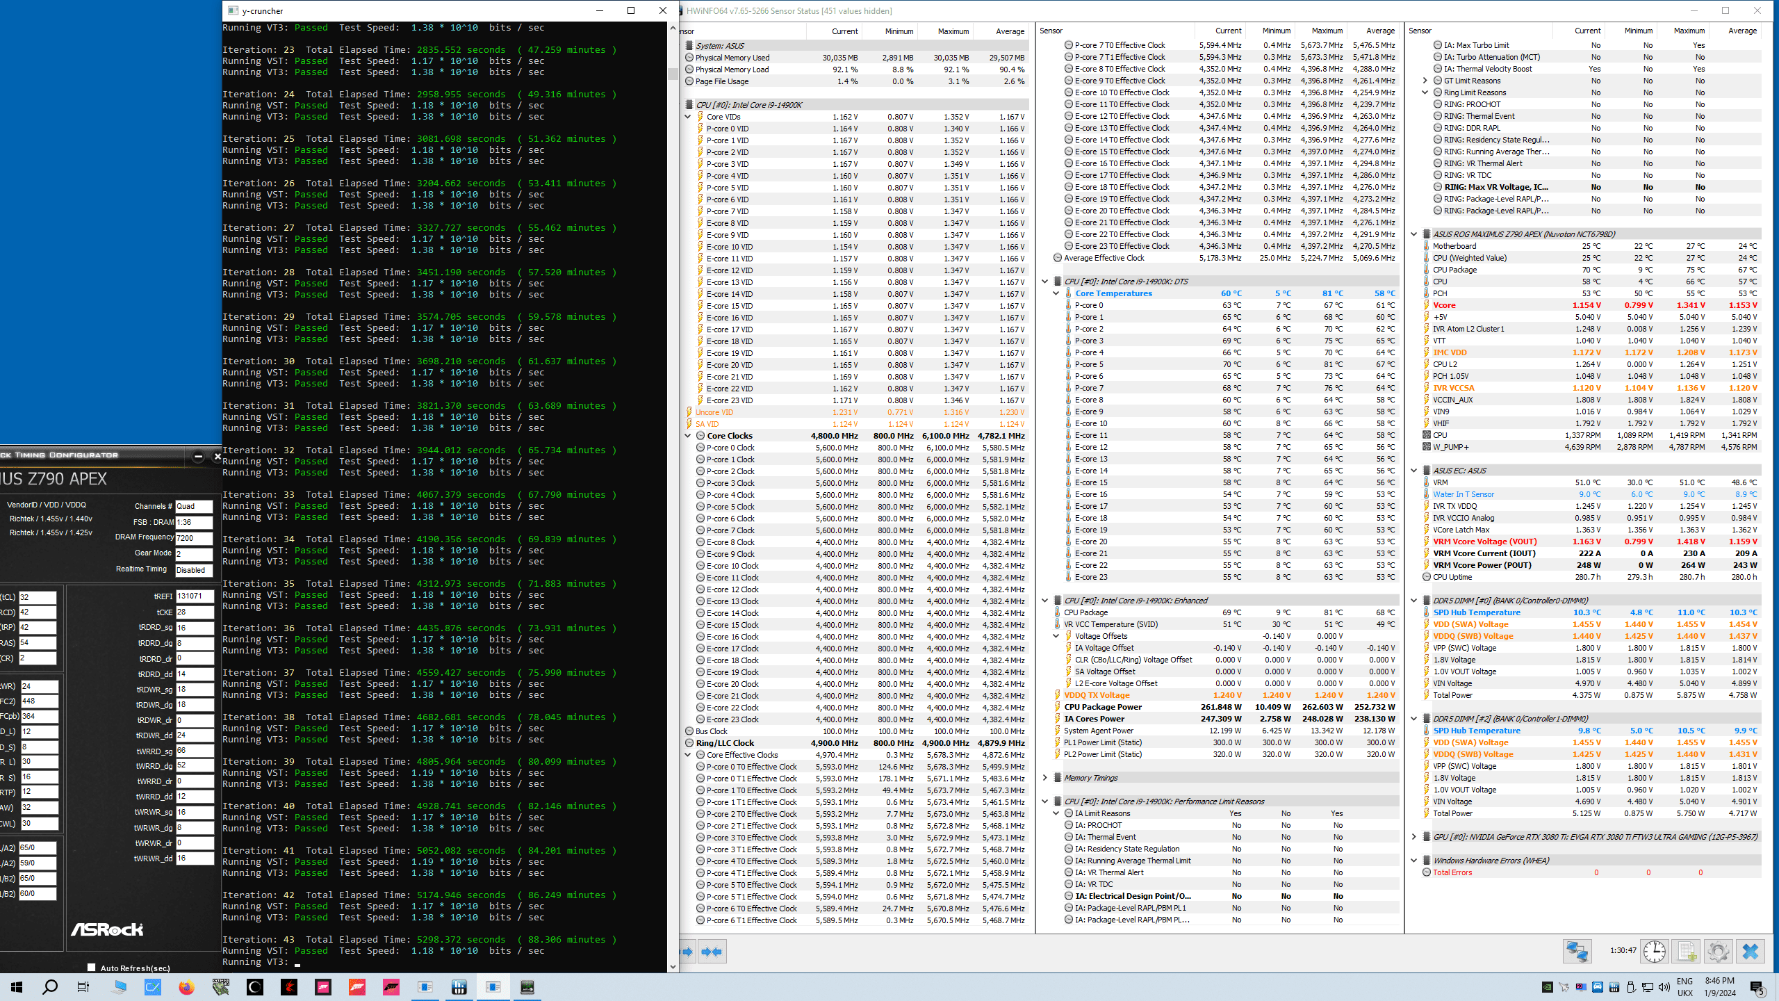Open HWiNFO remote network monitoring button

[x=1577, y=951]
